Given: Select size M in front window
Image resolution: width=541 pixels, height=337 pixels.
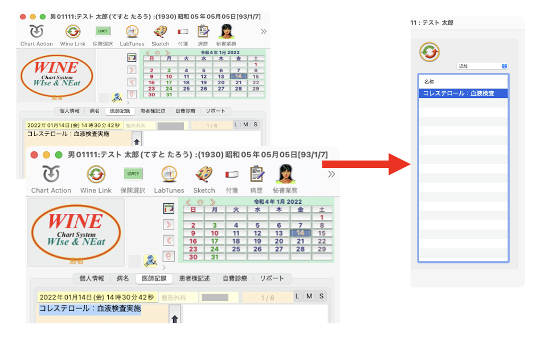Looking at the screenshot, I should [309, 297].
